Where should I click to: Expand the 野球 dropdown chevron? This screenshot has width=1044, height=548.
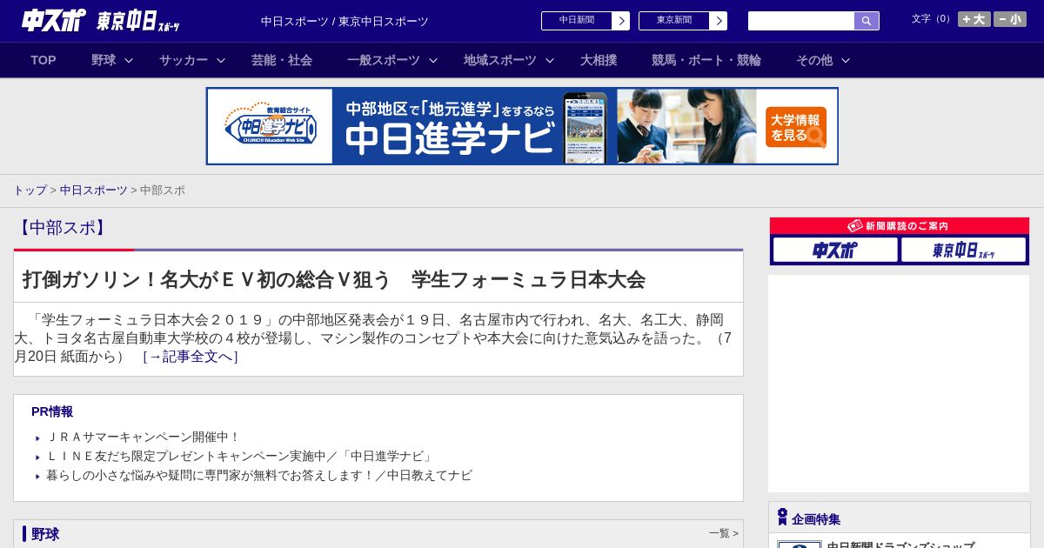pyautogui.click(x=129, y=60)
